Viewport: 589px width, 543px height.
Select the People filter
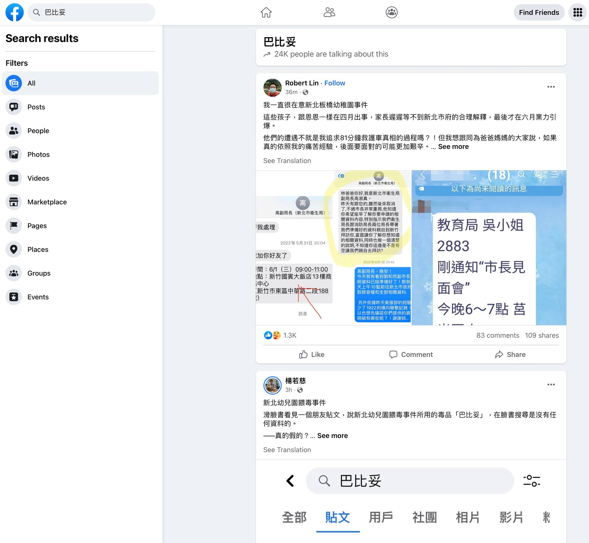(x=80, y=131)
